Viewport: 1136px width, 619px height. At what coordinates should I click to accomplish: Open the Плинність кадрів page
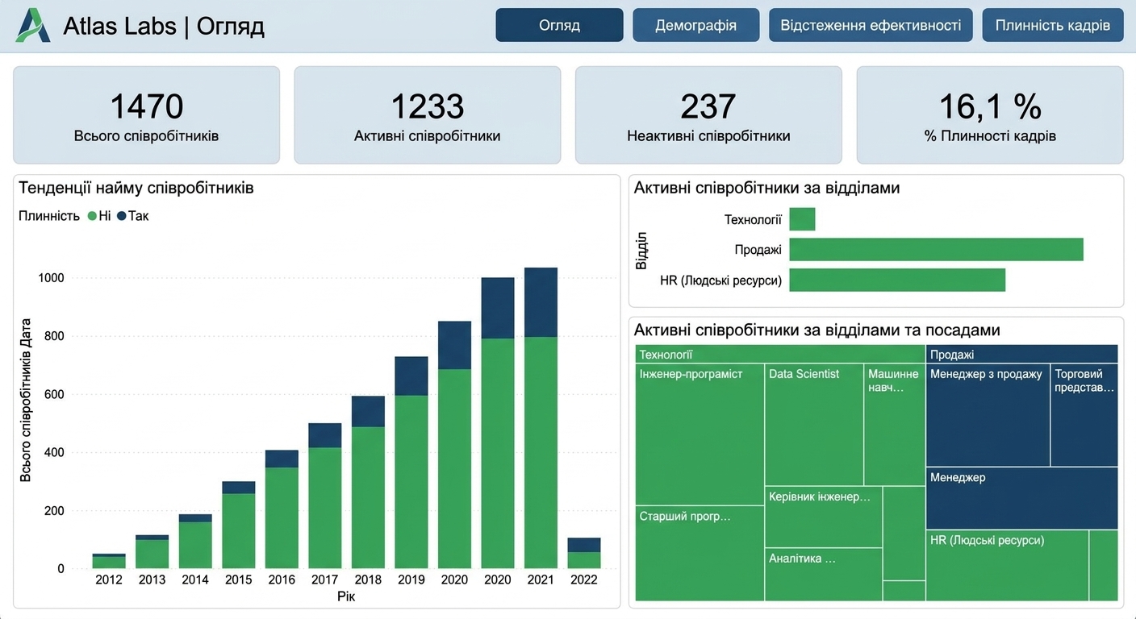pyautogui.click(x=1053, y=25)
